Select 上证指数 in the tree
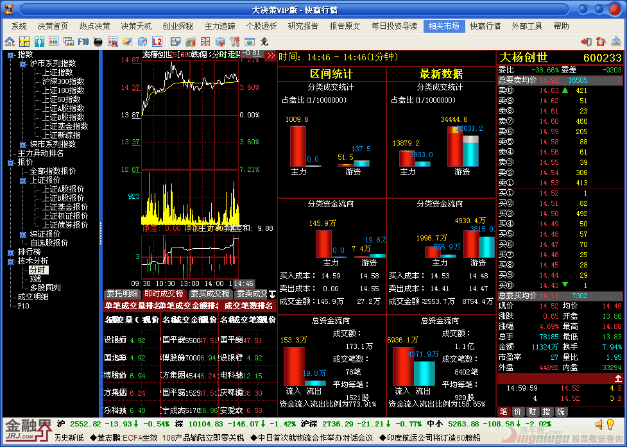The height and width of the screenshot is (447, 627). [x=58, y=72]
